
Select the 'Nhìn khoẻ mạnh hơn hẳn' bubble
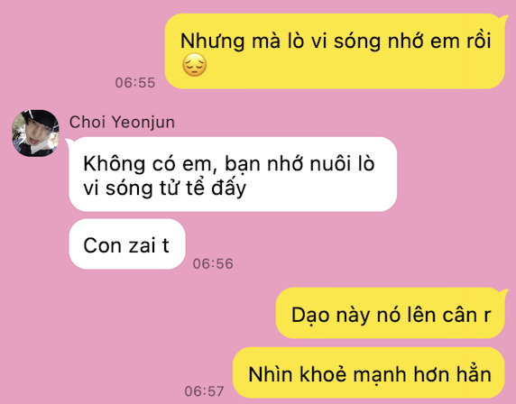point(369,372)
